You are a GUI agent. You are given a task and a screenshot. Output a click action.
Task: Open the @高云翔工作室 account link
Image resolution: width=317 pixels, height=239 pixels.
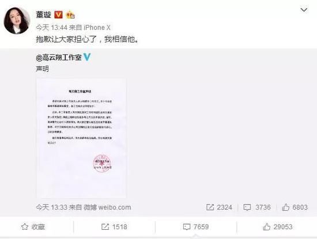(59, 58)
